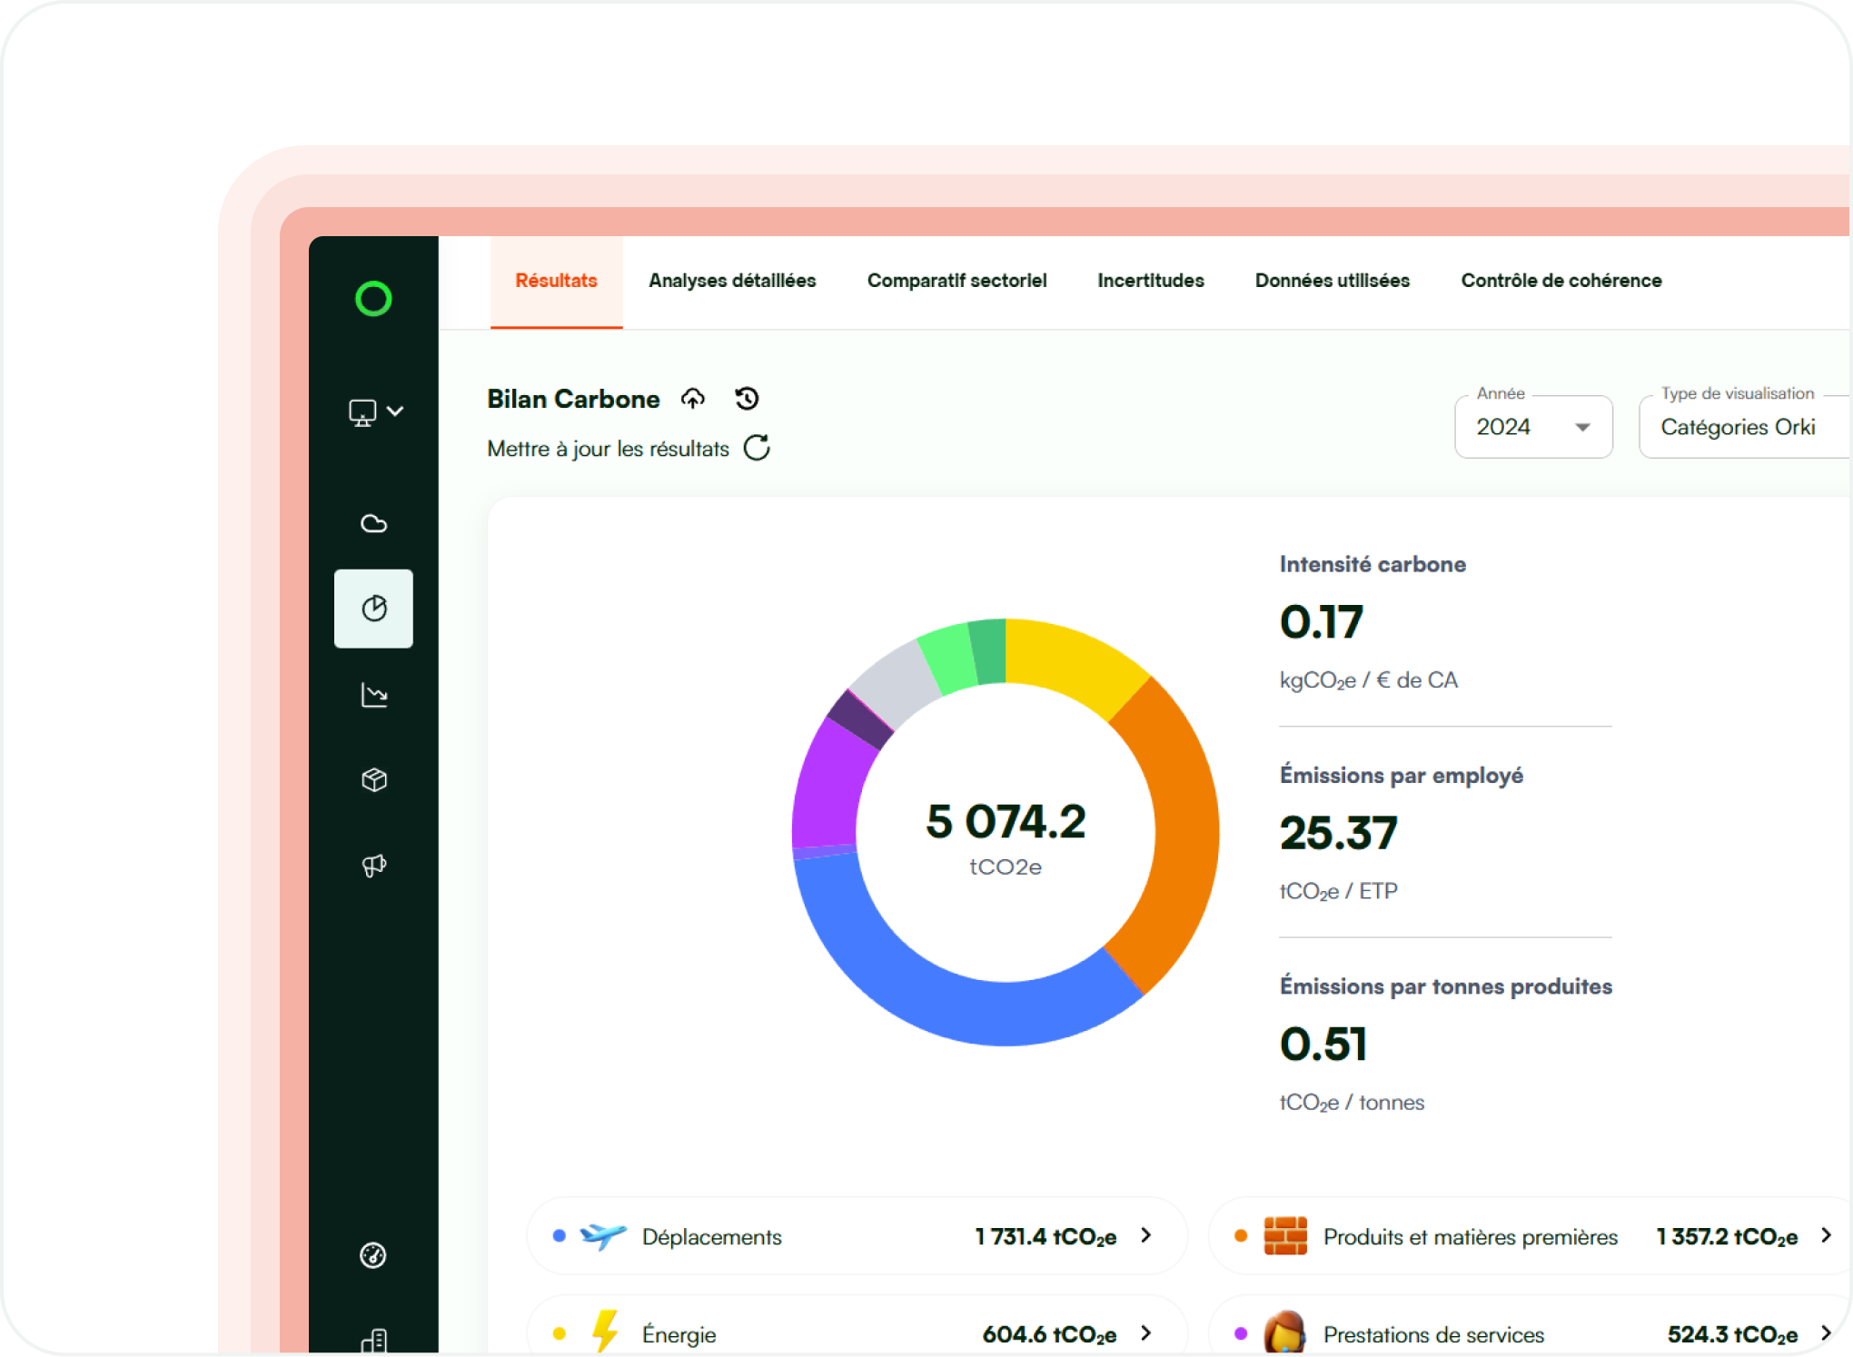Click the green Orki circle logo
Image resolution: width=1853 pixels, height=1357 pixels.
[373, 299]
